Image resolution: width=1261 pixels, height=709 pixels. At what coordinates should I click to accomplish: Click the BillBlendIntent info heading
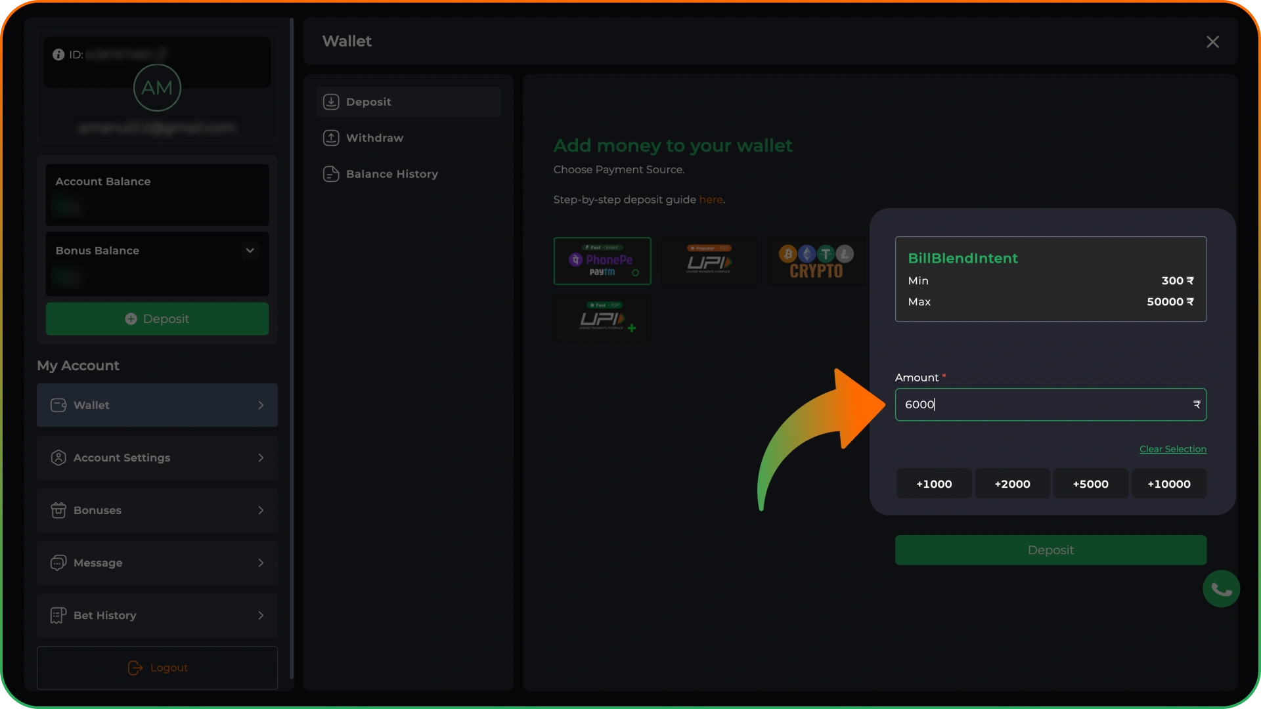click(x=963, y=259)
